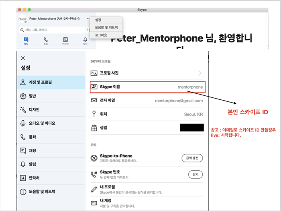Click the location pin icon beside 위치
The width and height of the screenshot is (281, 212).
pyautogui.click(x=94, y=114)
